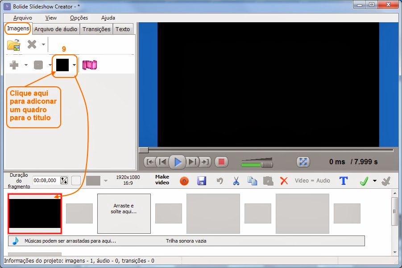Click the red disc make video icon
Viewport: 402px width, 268px height.
[184, 181]
